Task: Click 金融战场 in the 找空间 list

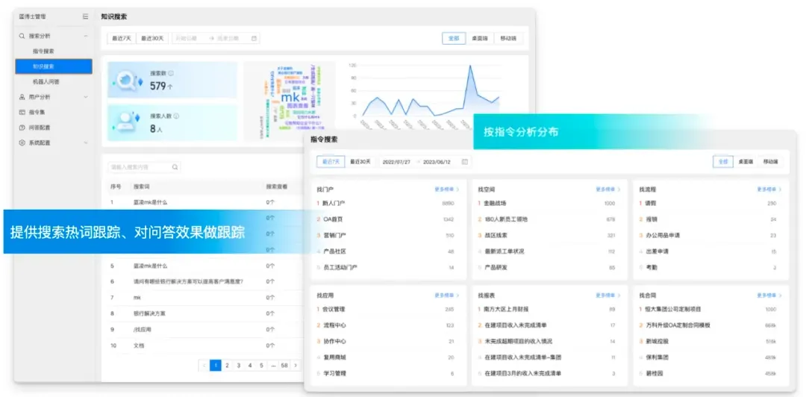Action: pos(496,203)
